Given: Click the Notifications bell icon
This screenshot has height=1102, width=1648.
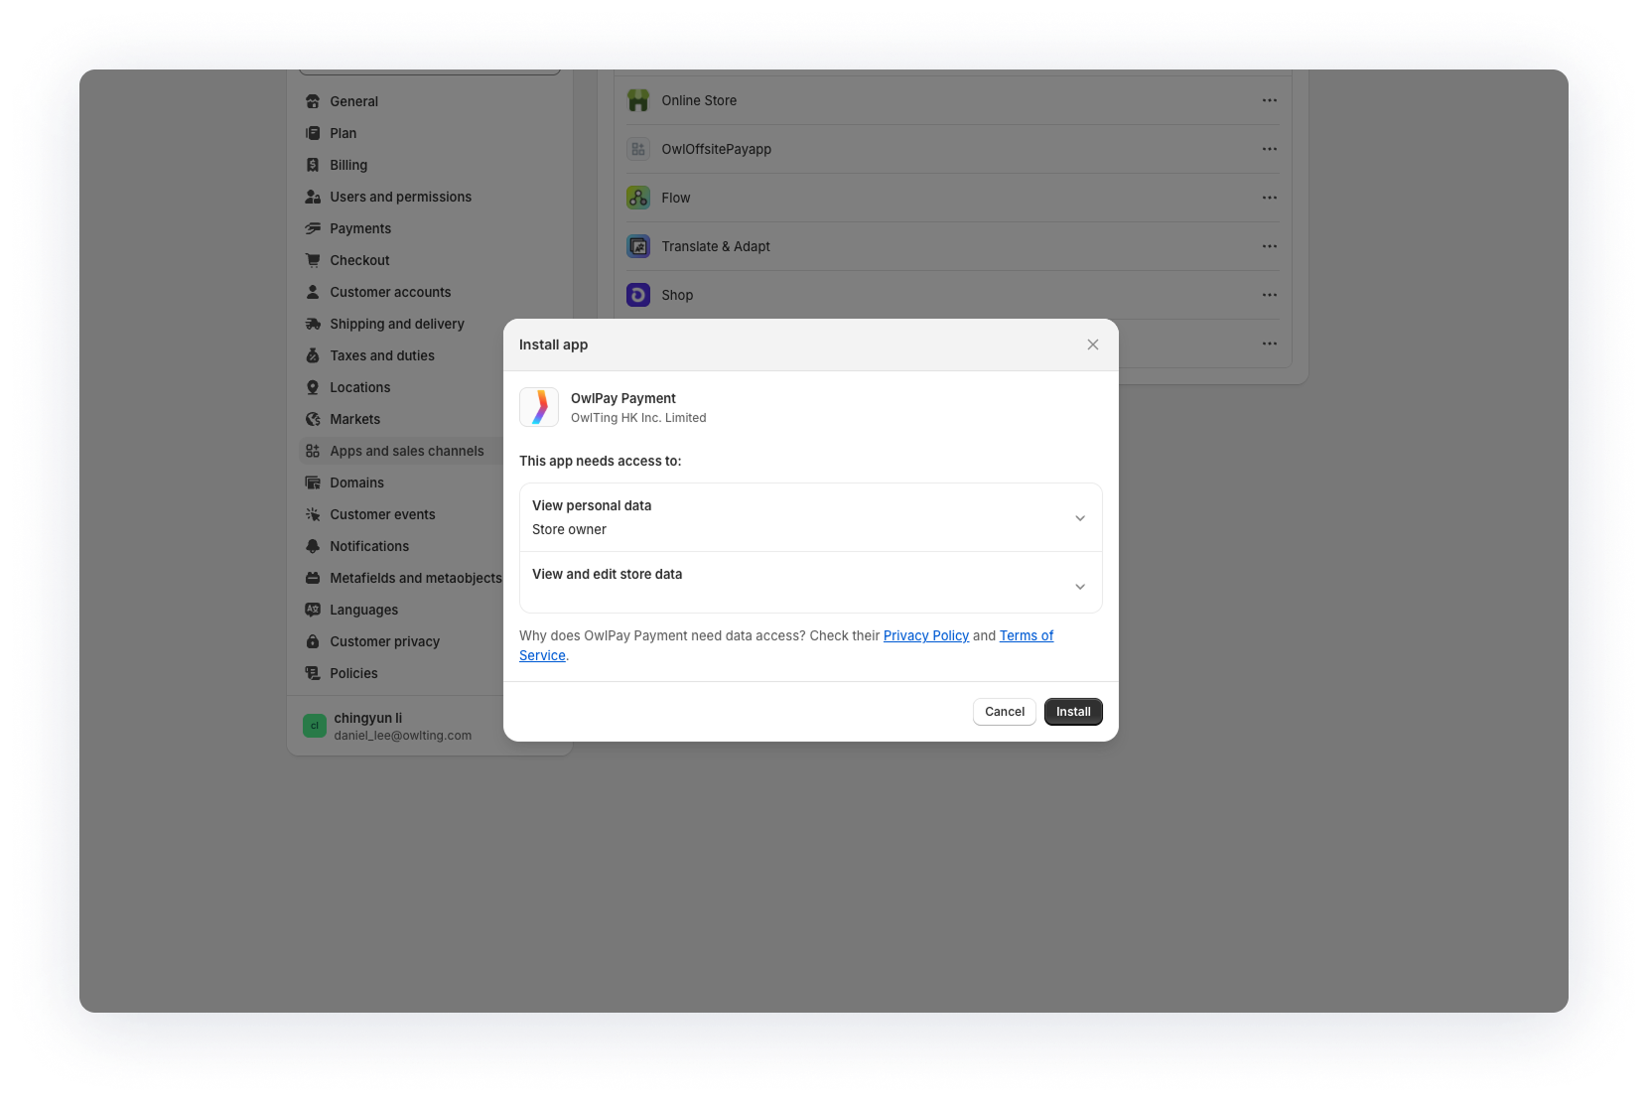Looking at the screenshot, I should 313,546.
